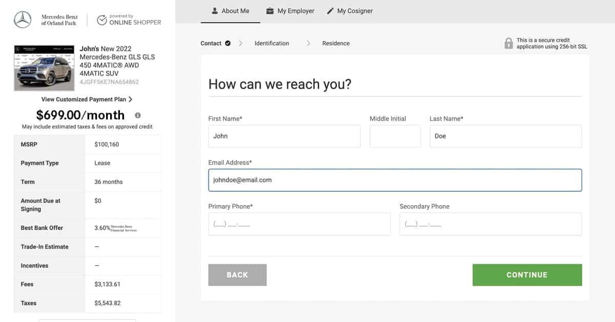Focus the First Name field

point(284,136)
